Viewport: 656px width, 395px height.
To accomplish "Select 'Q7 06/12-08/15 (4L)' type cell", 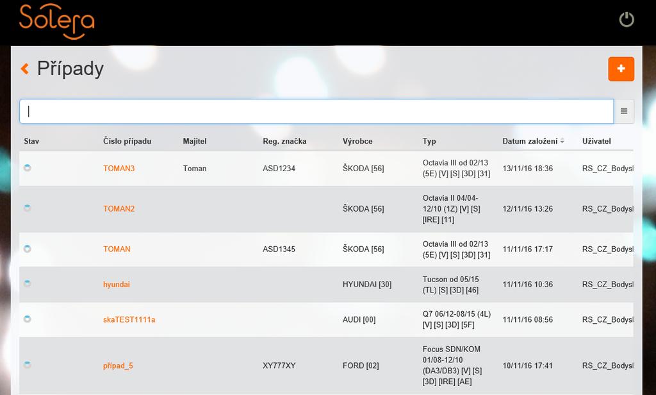I will coord(456,319).
